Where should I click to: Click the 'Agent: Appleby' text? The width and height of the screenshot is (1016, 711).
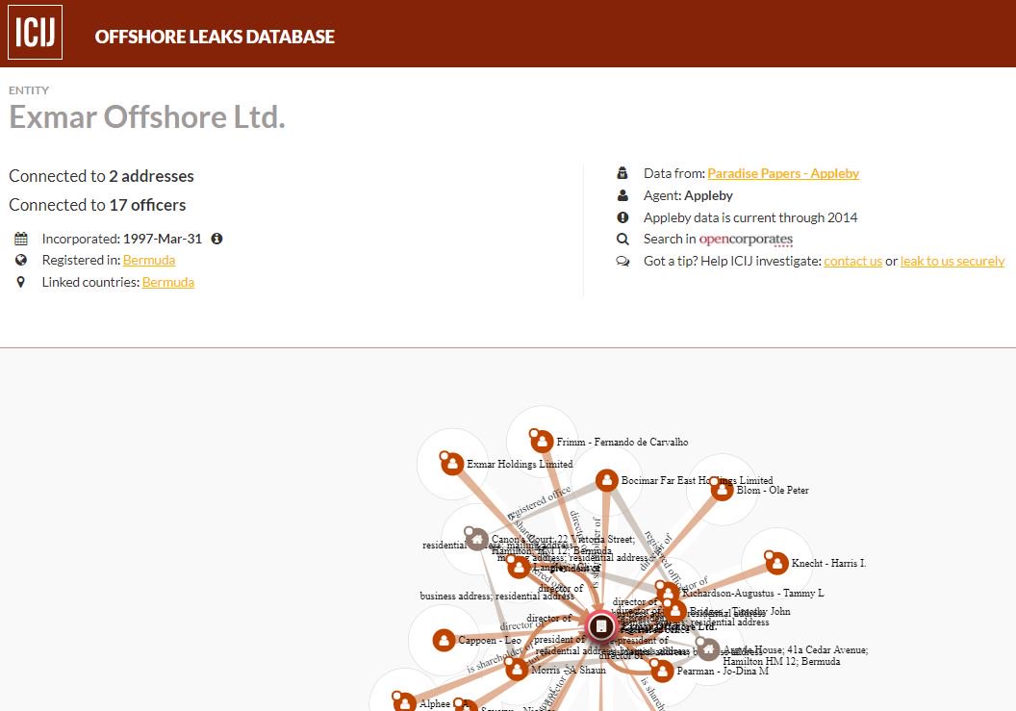(688, 195)
